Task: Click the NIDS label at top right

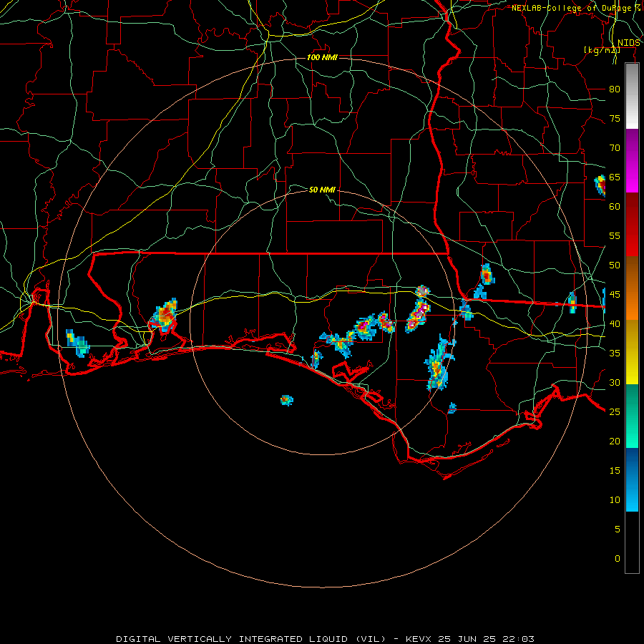Action: point(629,43)
